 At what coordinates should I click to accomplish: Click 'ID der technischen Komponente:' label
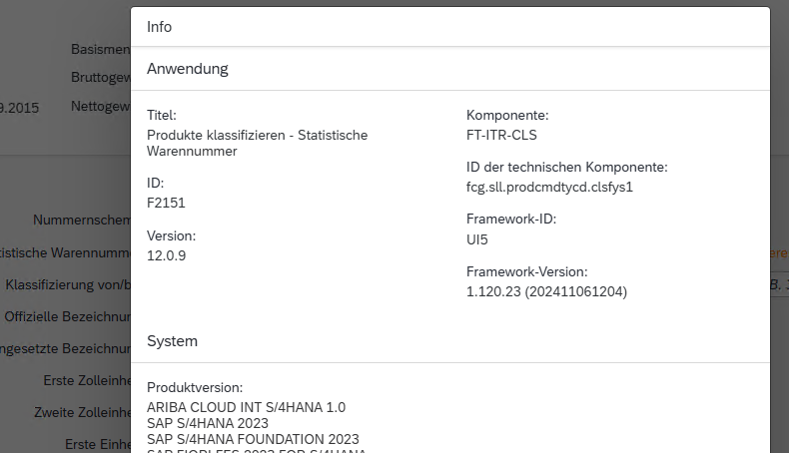567,168
